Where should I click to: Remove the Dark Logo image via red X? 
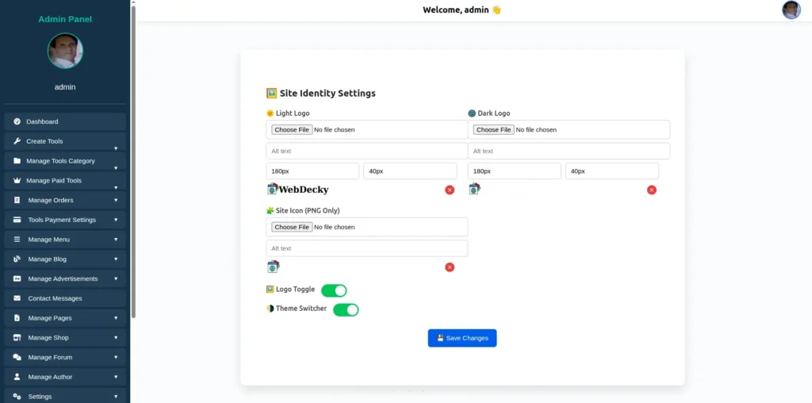[x=652, y=190]
